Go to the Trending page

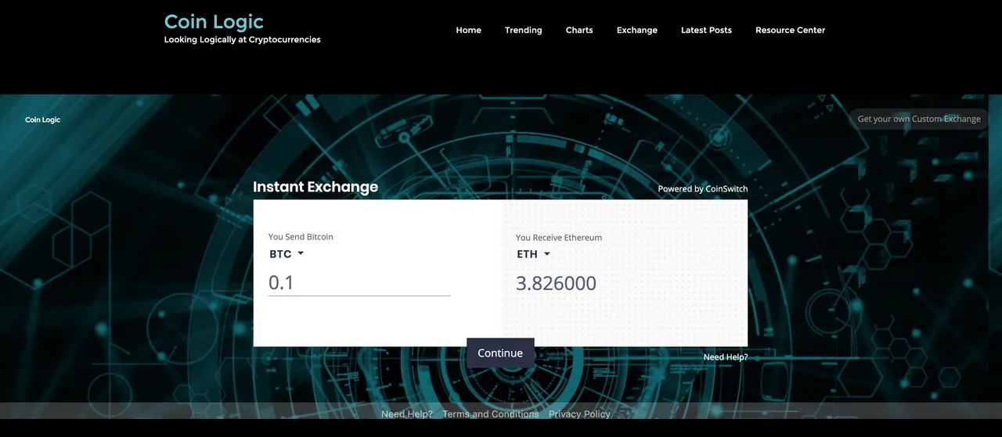(x=523, y=30)
